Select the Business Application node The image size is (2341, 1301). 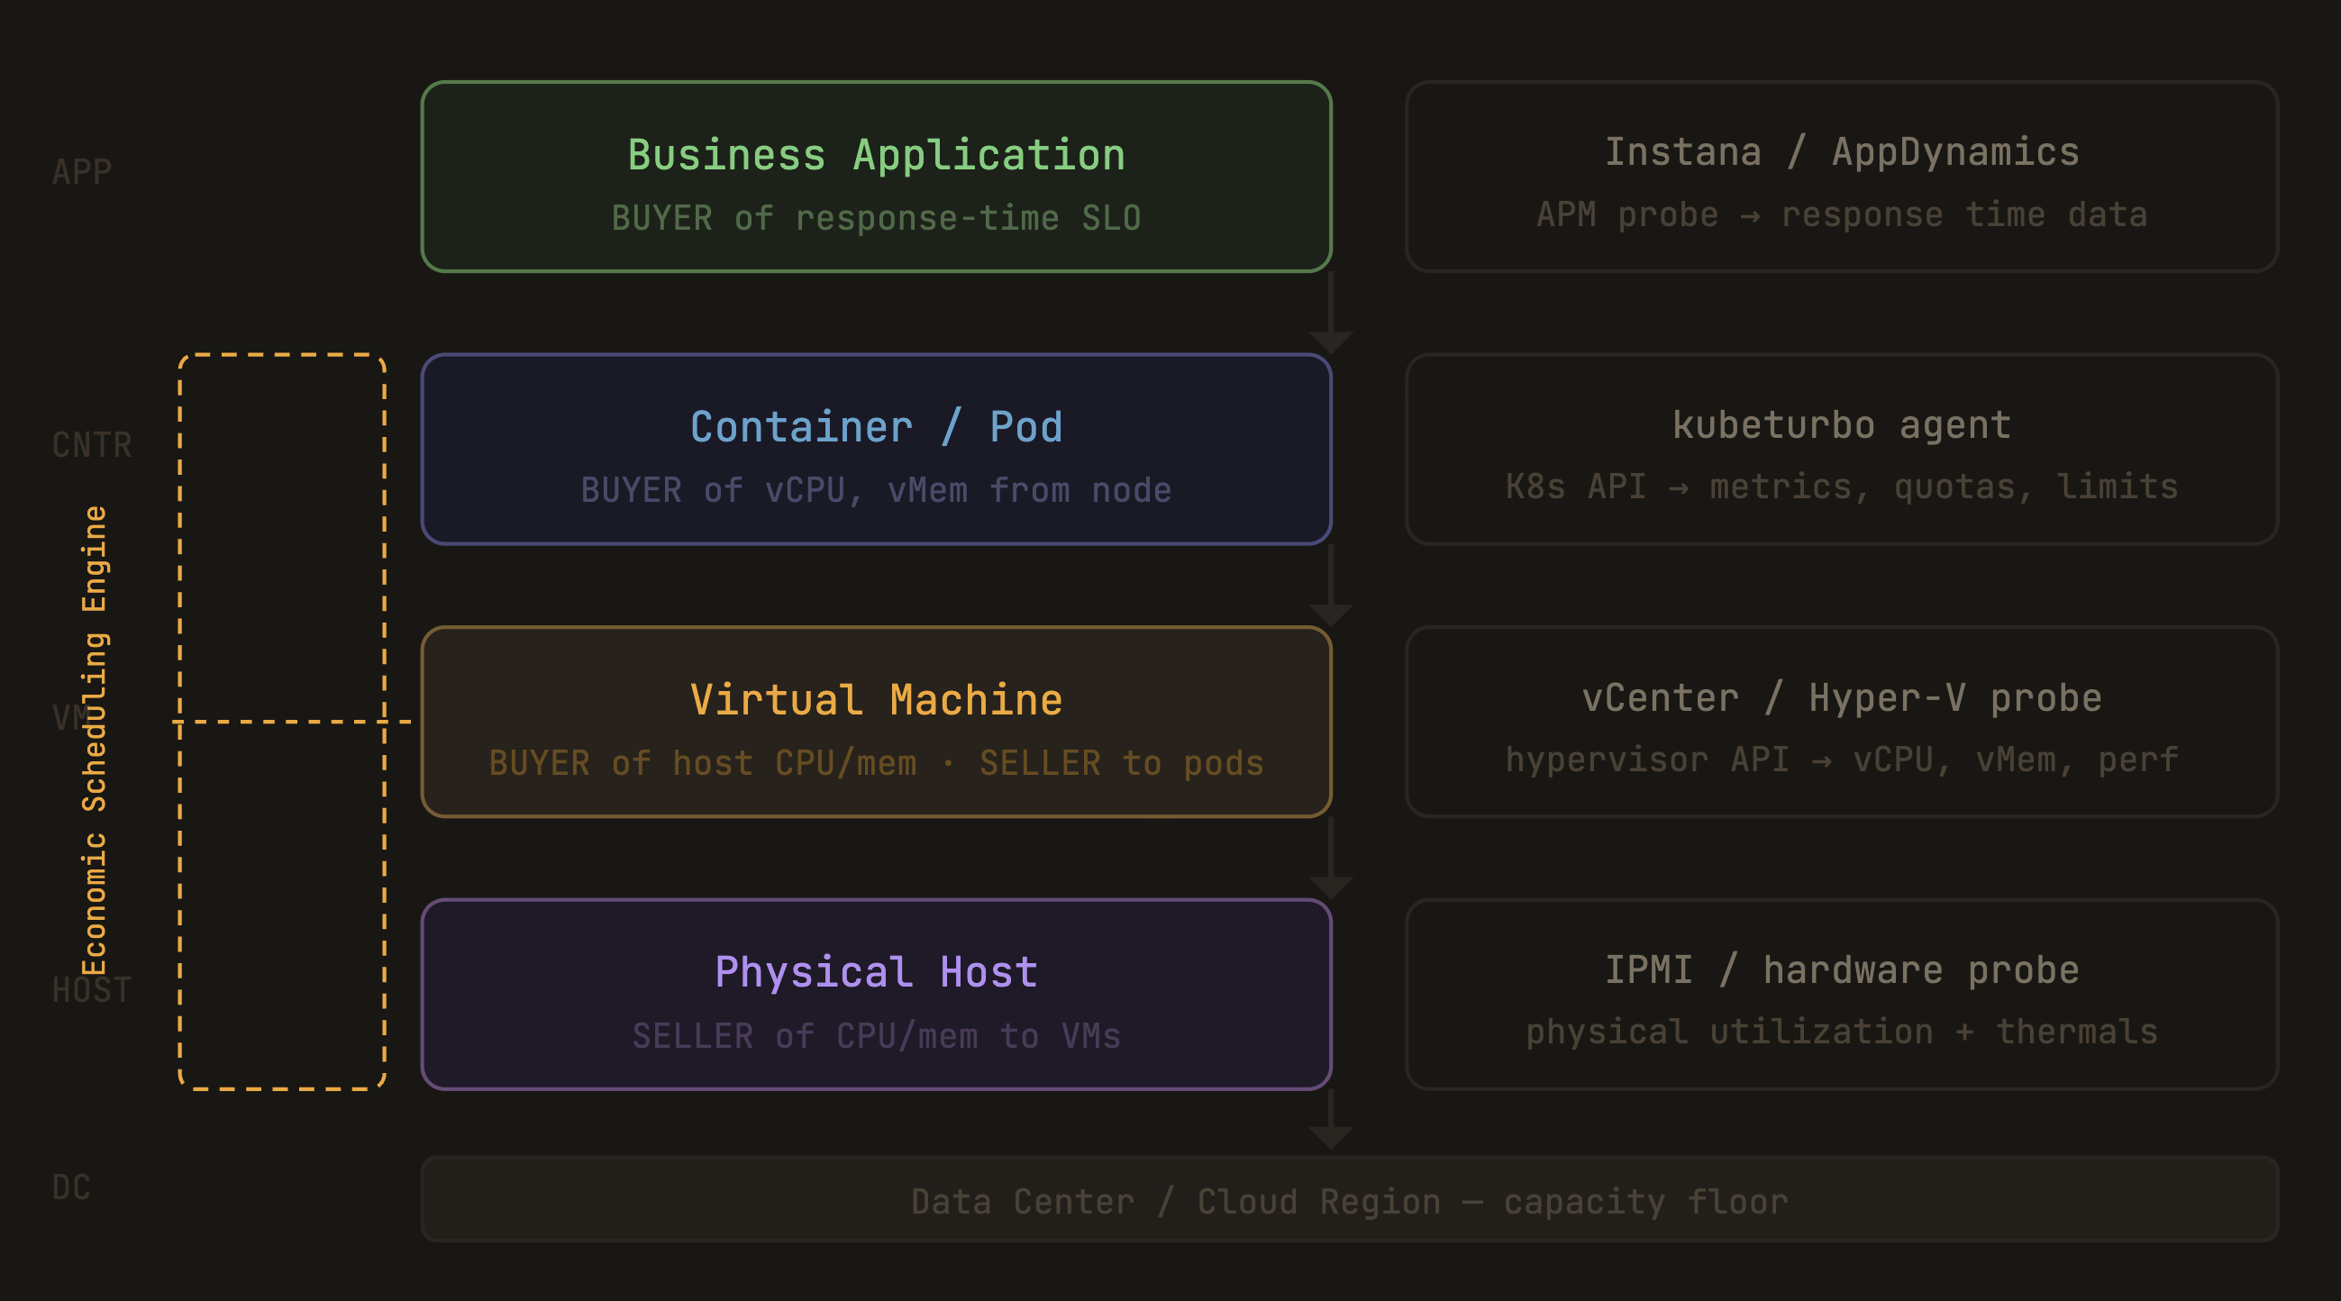pos(875,177)
